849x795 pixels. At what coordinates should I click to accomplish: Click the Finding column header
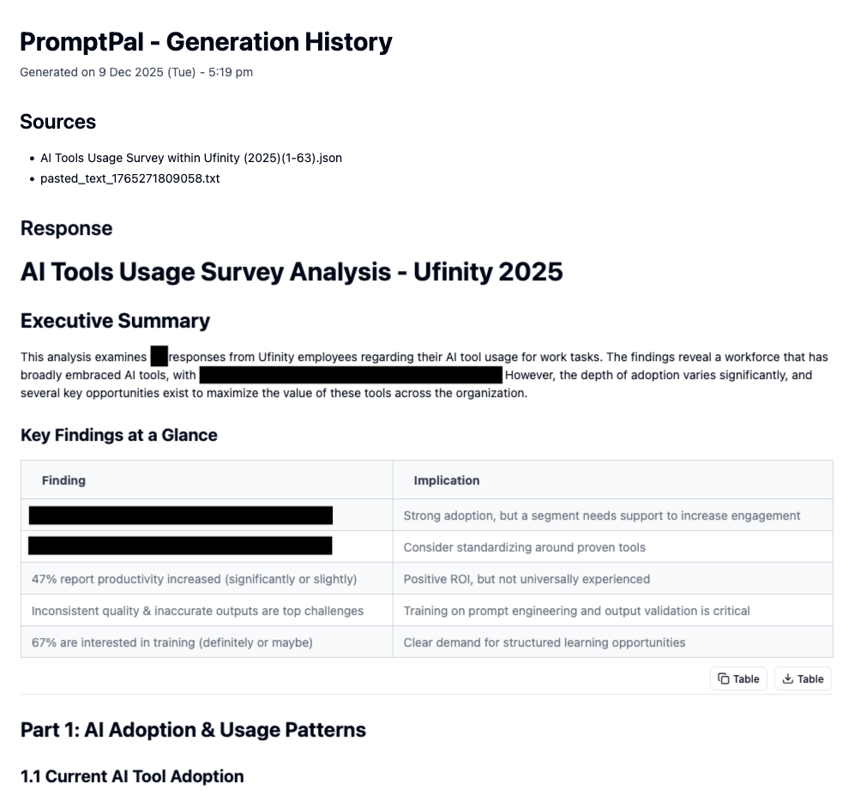pos(63,480)
